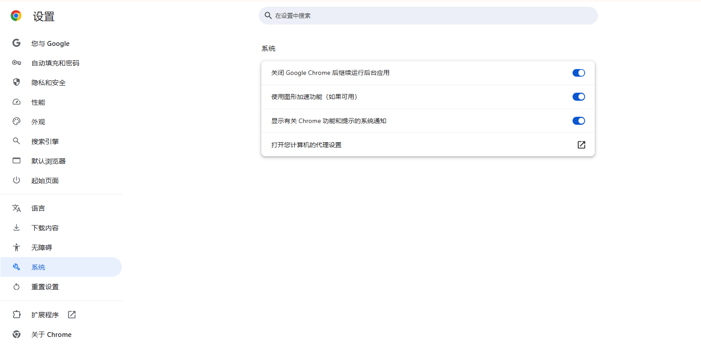
Task: Click the wrench icon for 系统
Action: pyautogui.click(x=16, y=267)
